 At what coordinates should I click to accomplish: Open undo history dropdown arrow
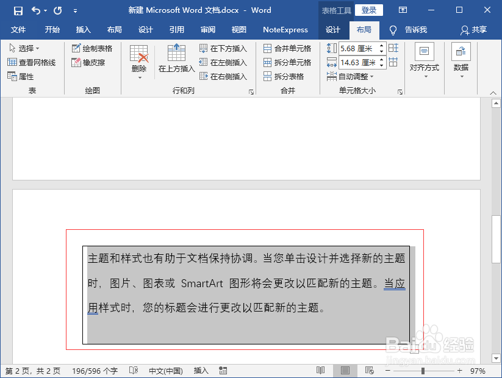coord(46,11)
